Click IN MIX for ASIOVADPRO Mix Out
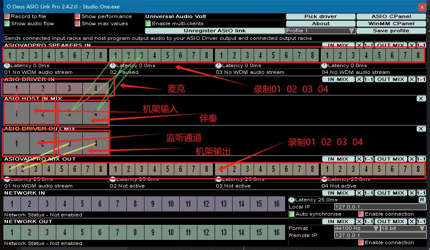Screen dimensions: 430x250 pos(338,159)
